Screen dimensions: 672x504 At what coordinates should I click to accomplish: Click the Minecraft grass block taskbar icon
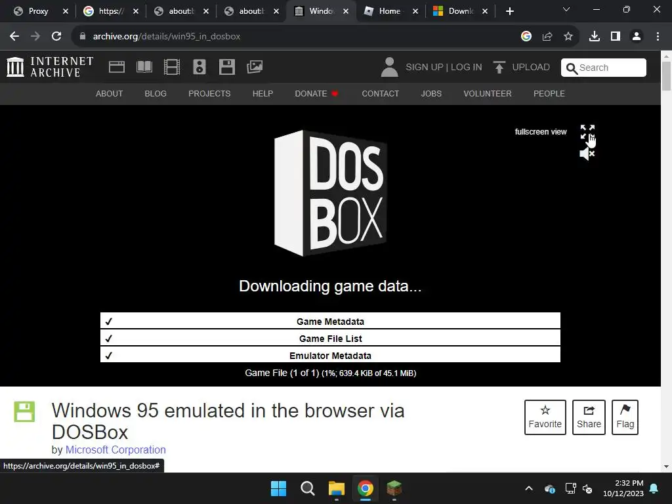394,488
